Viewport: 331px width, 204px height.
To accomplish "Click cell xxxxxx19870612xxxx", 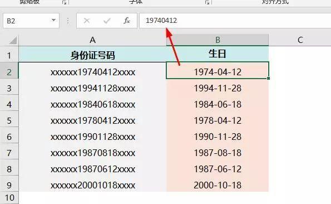I will click(92, 167).
